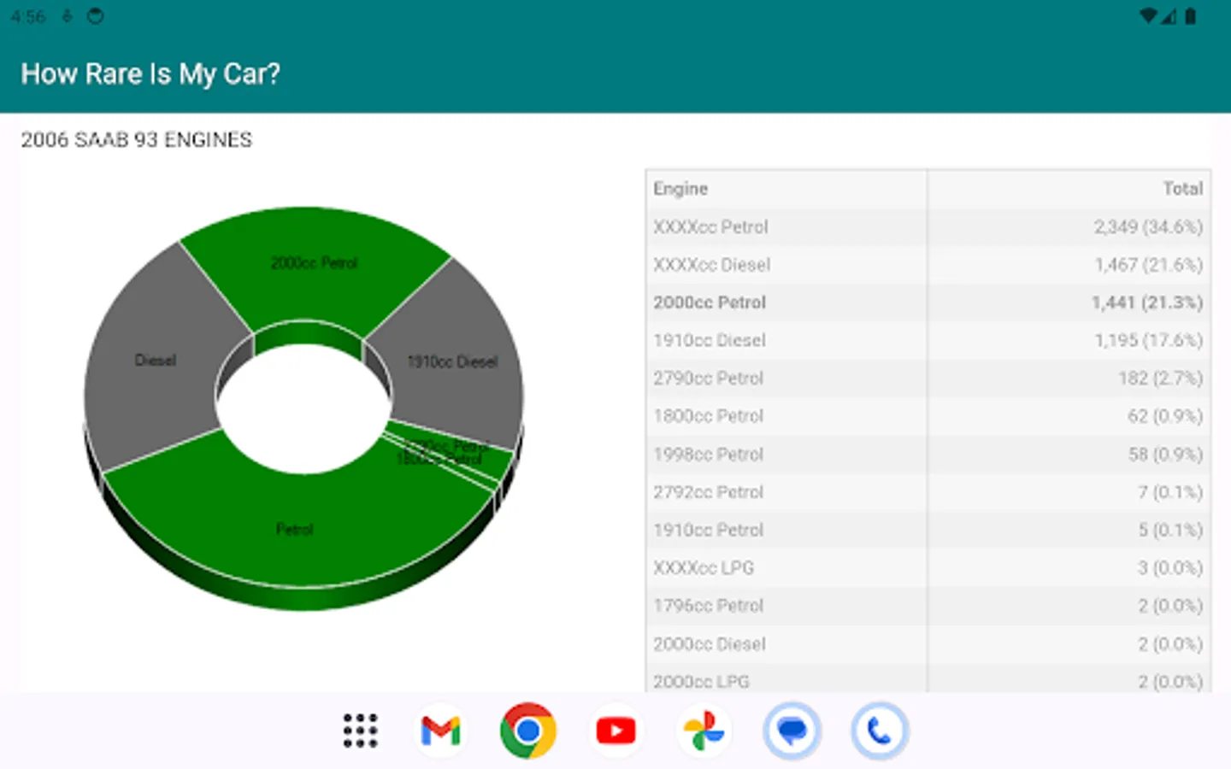Image resolution: width=1231 pixels, height=769 pixels.
Task: Select 2000cc LPG in the engine table
Action: click(x=701, y=682)
